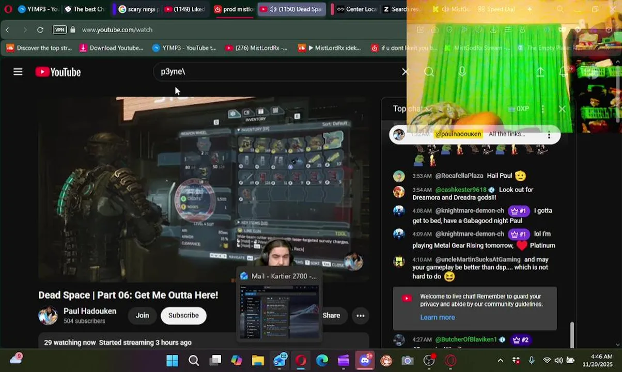
Task: Mute the Dead Space tab via speaker icon
Action: [273, 9]
